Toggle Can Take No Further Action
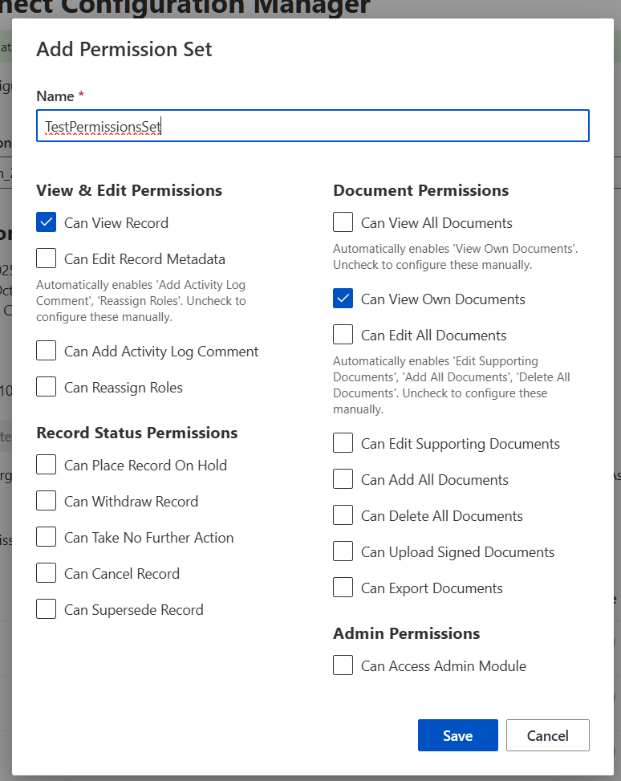Viewport: 621px width, 781px height. 47,537
